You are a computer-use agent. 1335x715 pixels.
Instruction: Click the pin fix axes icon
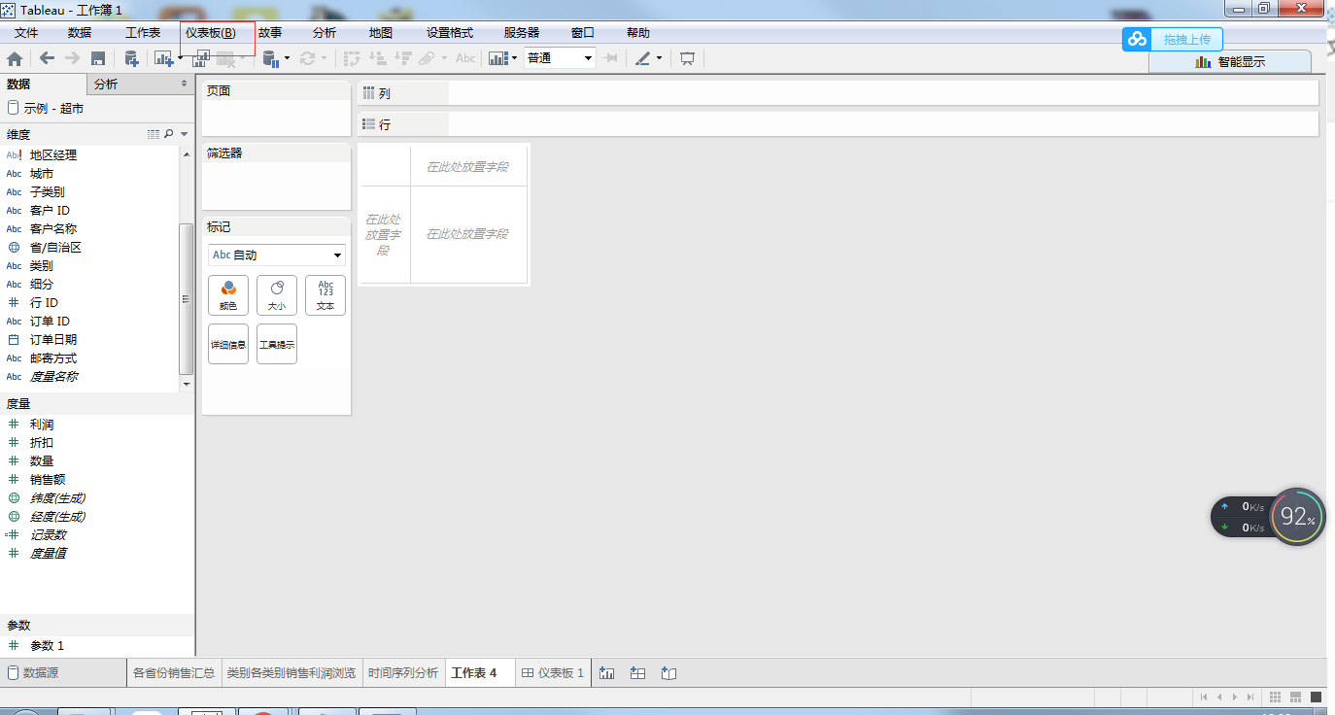click(610, 58)
